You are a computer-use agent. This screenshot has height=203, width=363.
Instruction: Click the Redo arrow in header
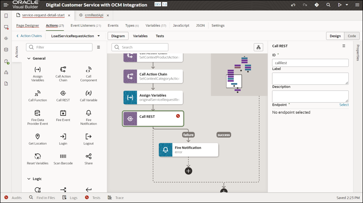pos(305,5)
